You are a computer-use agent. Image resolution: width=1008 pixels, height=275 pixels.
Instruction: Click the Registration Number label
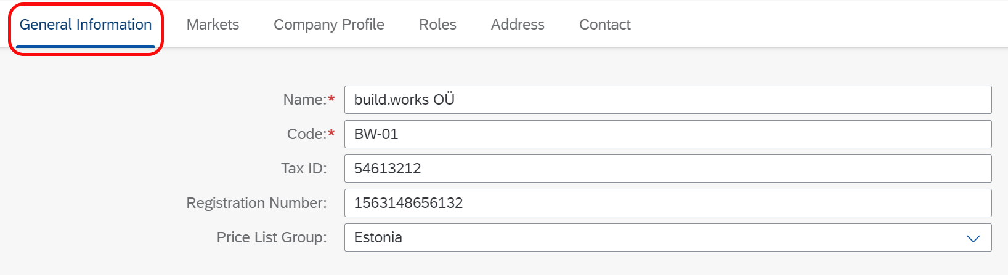[x=256, y=203]
